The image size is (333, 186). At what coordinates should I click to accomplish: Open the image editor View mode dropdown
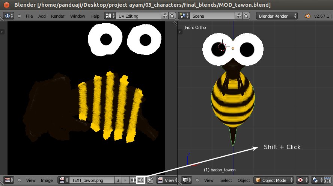(167, 180)
